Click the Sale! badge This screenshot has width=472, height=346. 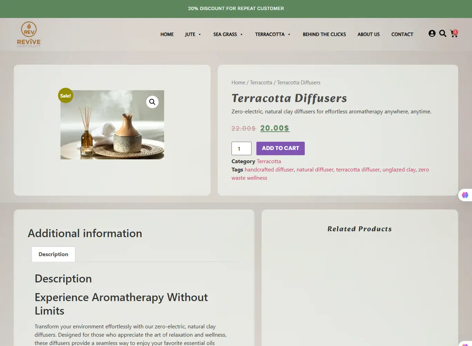pyautogui.click(x=66, y=96)
